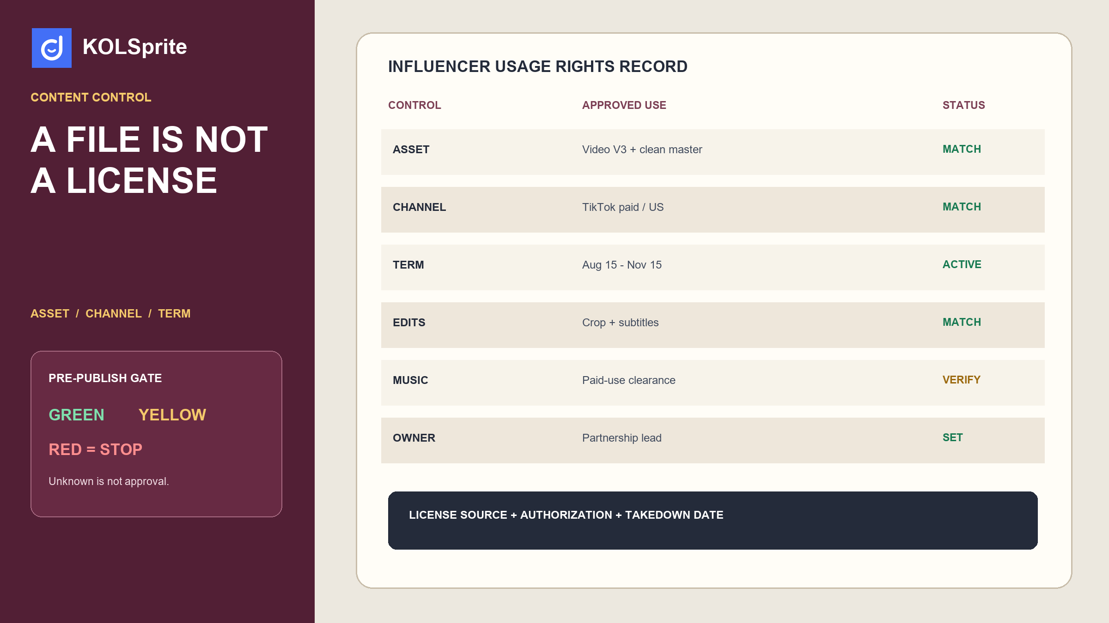The height and width of the screenshot is (623, 1109).
Task: Click MATCH status in ASSET row
Action: tap(962, 149)
